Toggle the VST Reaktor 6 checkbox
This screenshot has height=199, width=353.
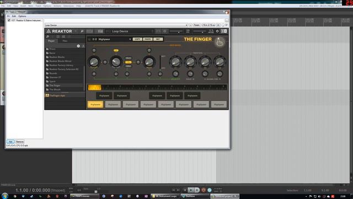(x=9, y=20)
